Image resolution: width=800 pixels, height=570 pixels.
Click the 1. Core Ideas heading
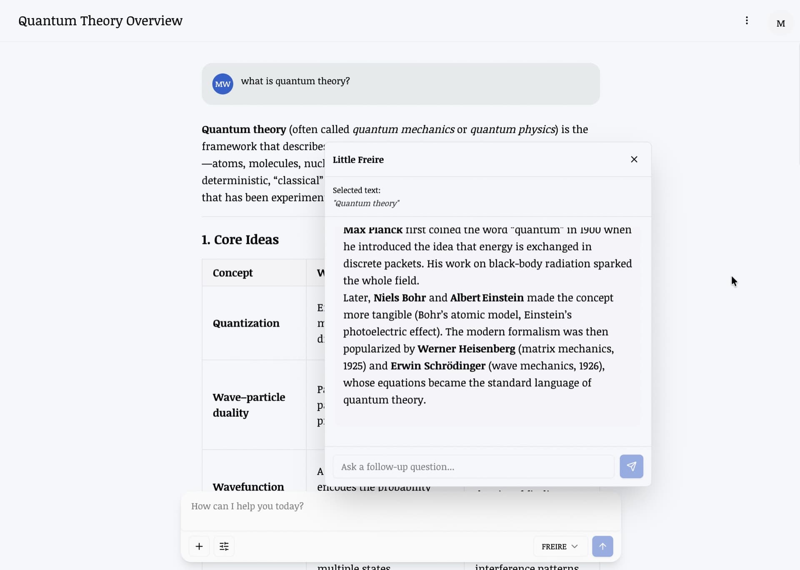tap(240, 240)
